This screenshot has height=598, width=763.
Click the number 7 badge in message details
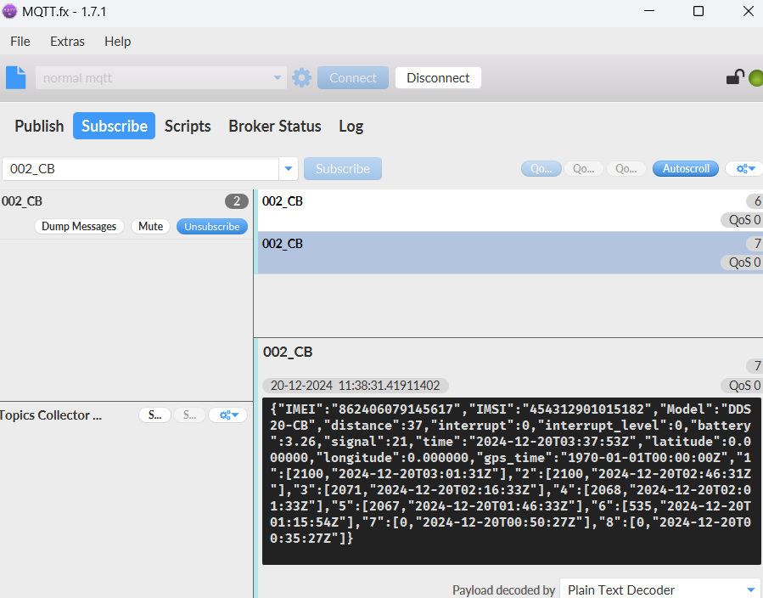(755, 366)
